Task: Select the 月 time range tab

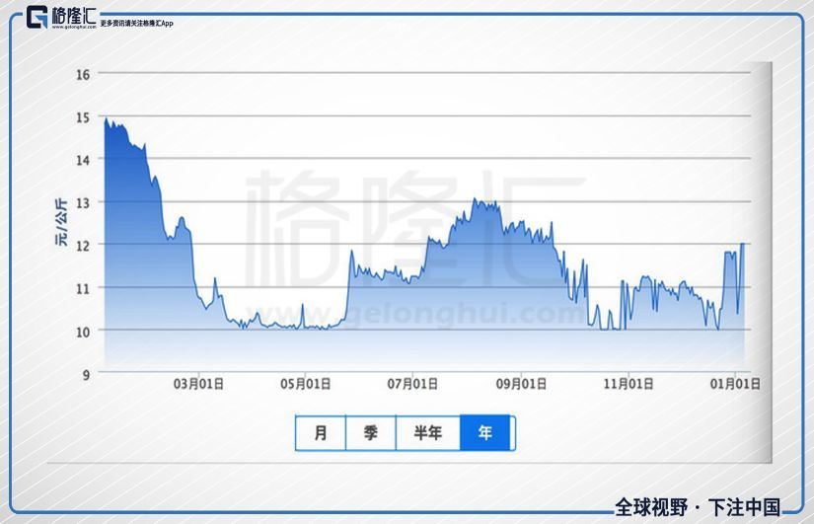Action: [x=320, y=432]
